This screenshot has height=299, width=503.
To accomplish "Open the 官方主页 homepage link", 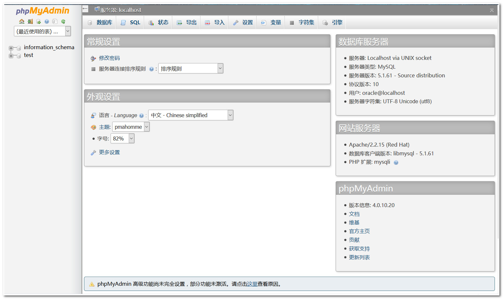I will (x=359, y=231).
